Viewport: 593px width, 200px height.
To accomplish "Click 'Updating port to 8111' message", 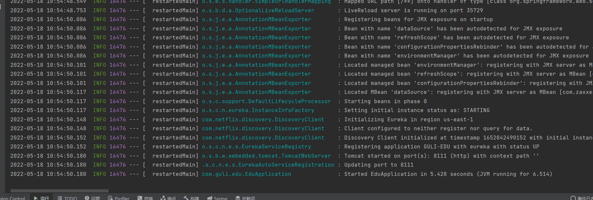I will [x=379, y=165].
